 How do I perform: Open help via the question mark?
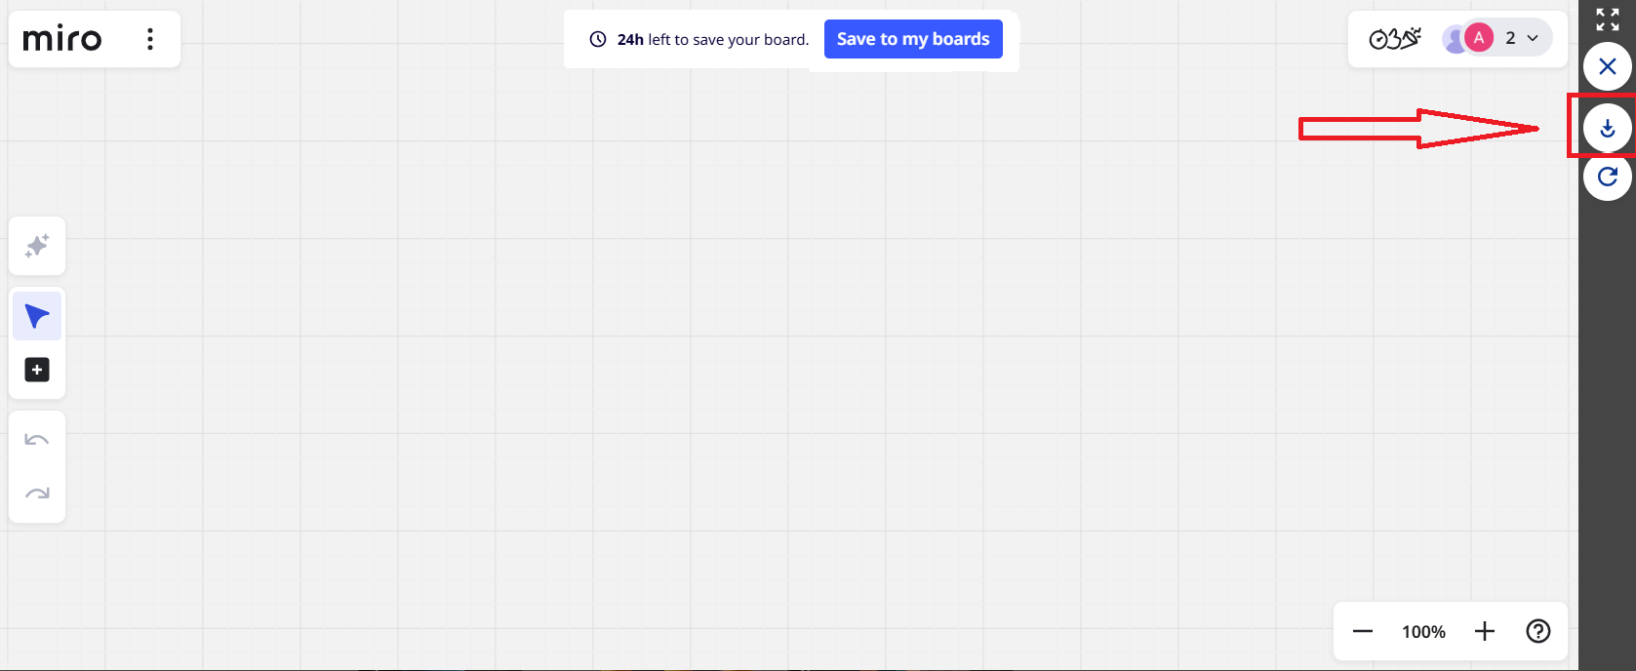tap(1538, 631)
